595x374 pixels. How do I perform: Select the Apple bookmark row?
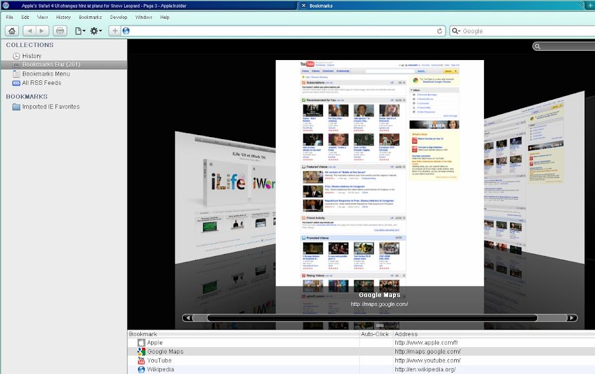[361, 343]
